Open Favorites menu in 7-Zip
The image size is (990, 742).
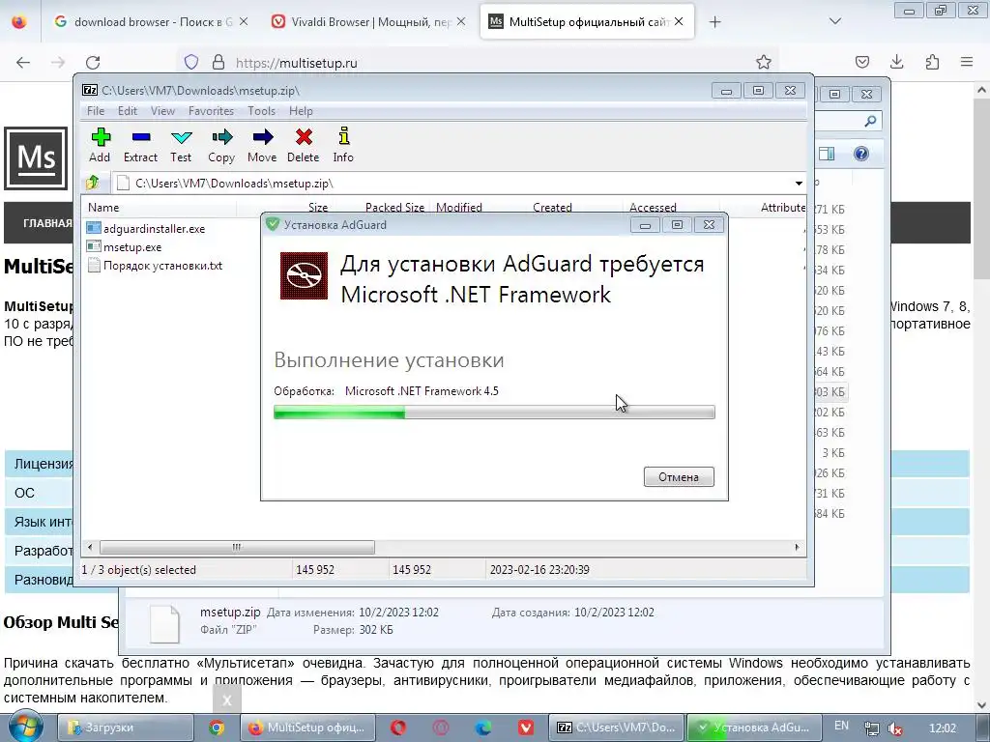pyautogui.click(x=211, y=111)
